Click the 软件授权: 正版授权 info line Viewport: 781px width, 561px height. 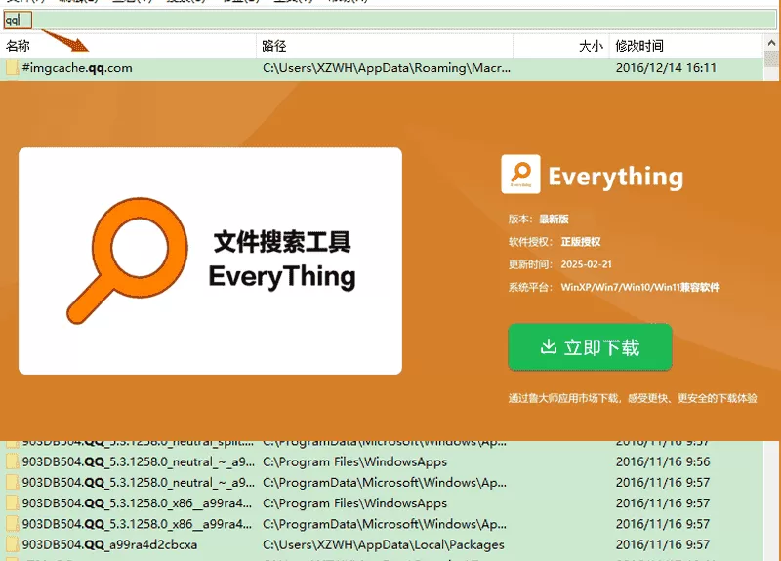point(555,242)
